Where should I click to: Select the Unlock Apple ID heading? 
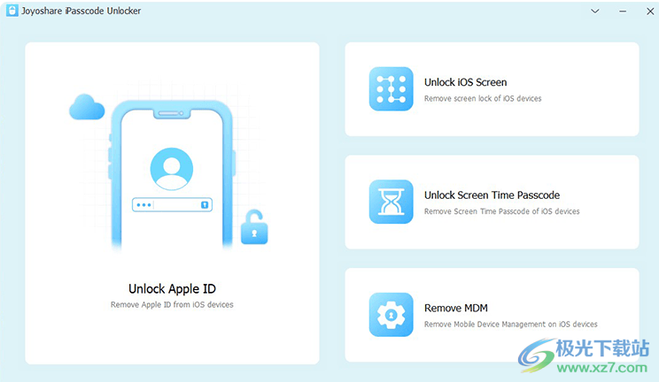pos(172,289)
